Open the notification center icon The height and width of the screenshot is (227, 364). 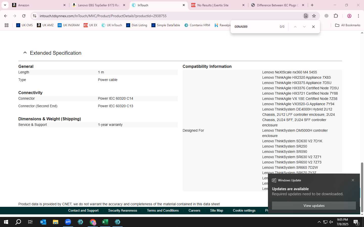(356, 222)
